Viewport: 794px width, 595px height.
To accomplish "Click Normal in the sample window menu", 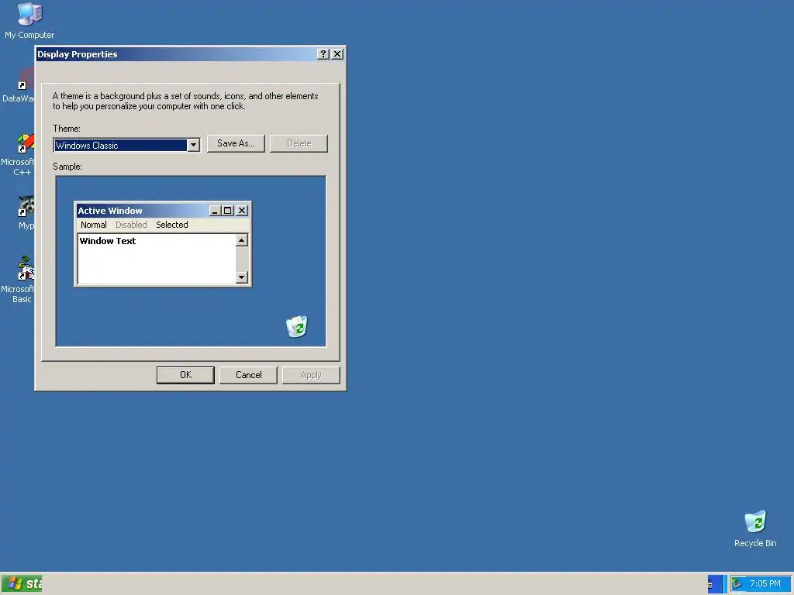I will [x=94, y=225].
